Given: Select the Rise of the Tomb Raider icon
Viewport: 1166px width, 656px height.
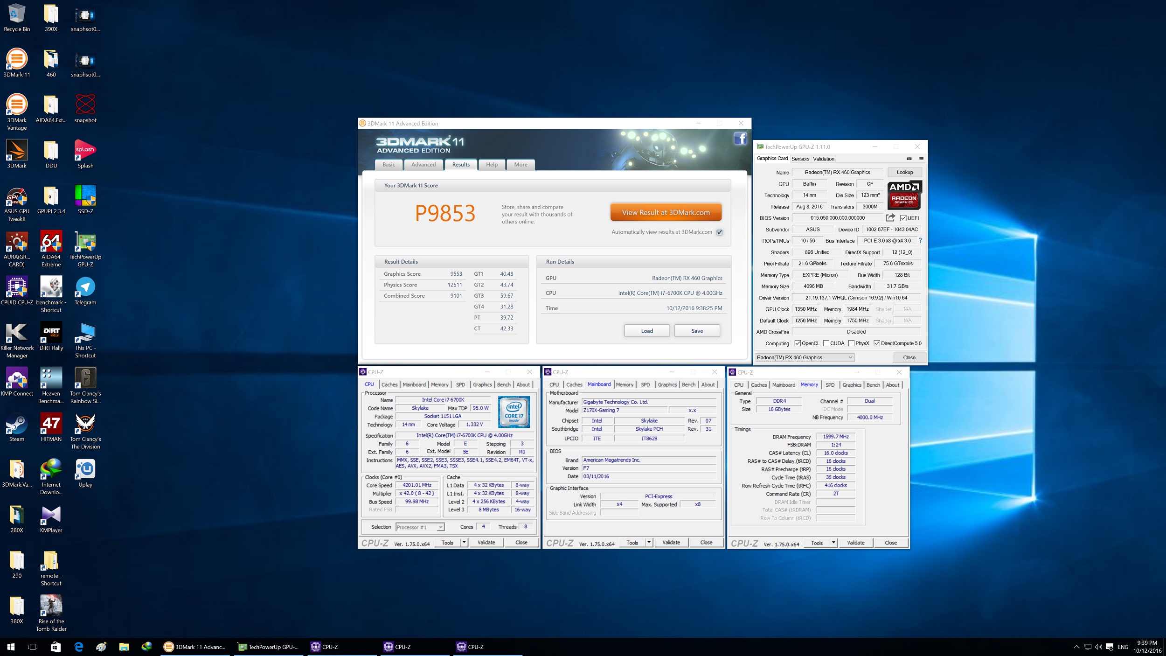Looking at the screenshot, I should tap(51, 614).
